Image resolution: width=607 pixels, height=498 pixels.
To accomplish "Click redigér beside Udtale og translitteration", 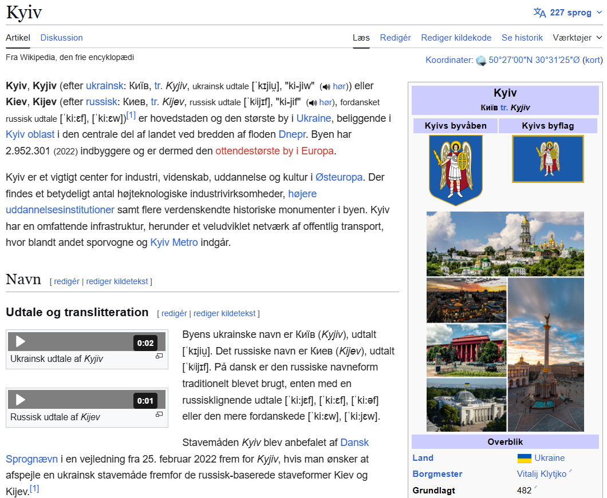I will coord(174,313).
